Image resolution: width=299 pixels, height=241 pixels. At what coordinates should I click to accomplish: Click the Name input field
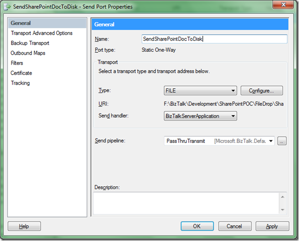pos(214,39)
